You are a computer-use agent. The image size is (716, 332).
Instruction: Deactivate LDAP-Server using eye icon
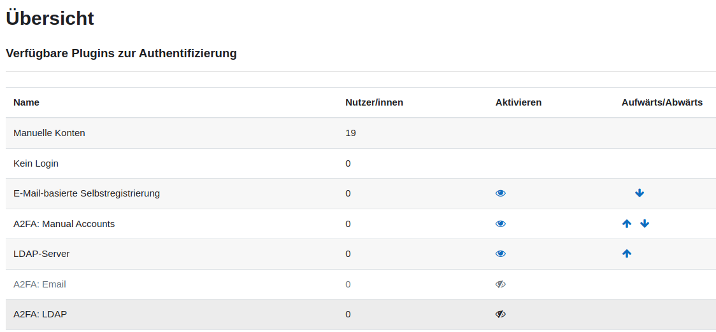pos(501,254)
